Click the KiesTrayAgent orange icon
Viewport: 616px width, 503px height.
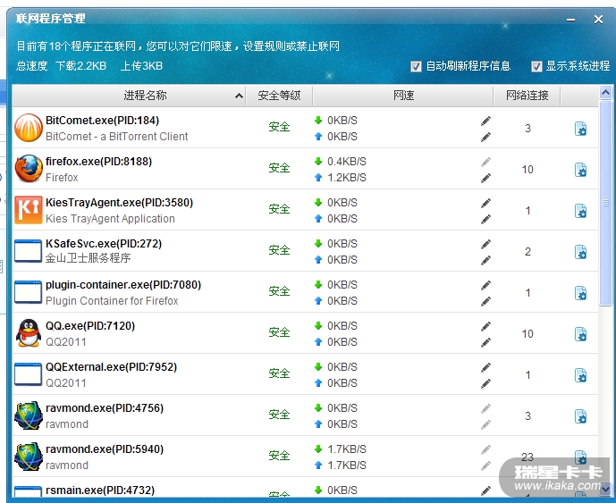pyautogui.click(x=29, y=210)
